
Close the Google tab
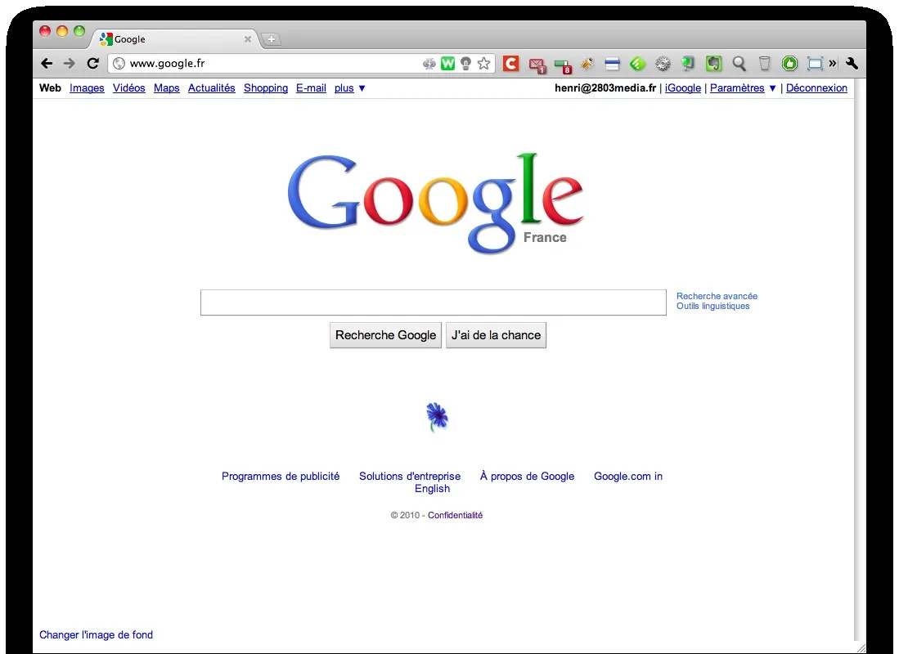[248, 39]
